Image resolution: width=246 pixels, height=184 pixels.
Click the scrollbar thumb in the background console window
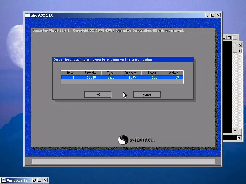click(235, 50)
